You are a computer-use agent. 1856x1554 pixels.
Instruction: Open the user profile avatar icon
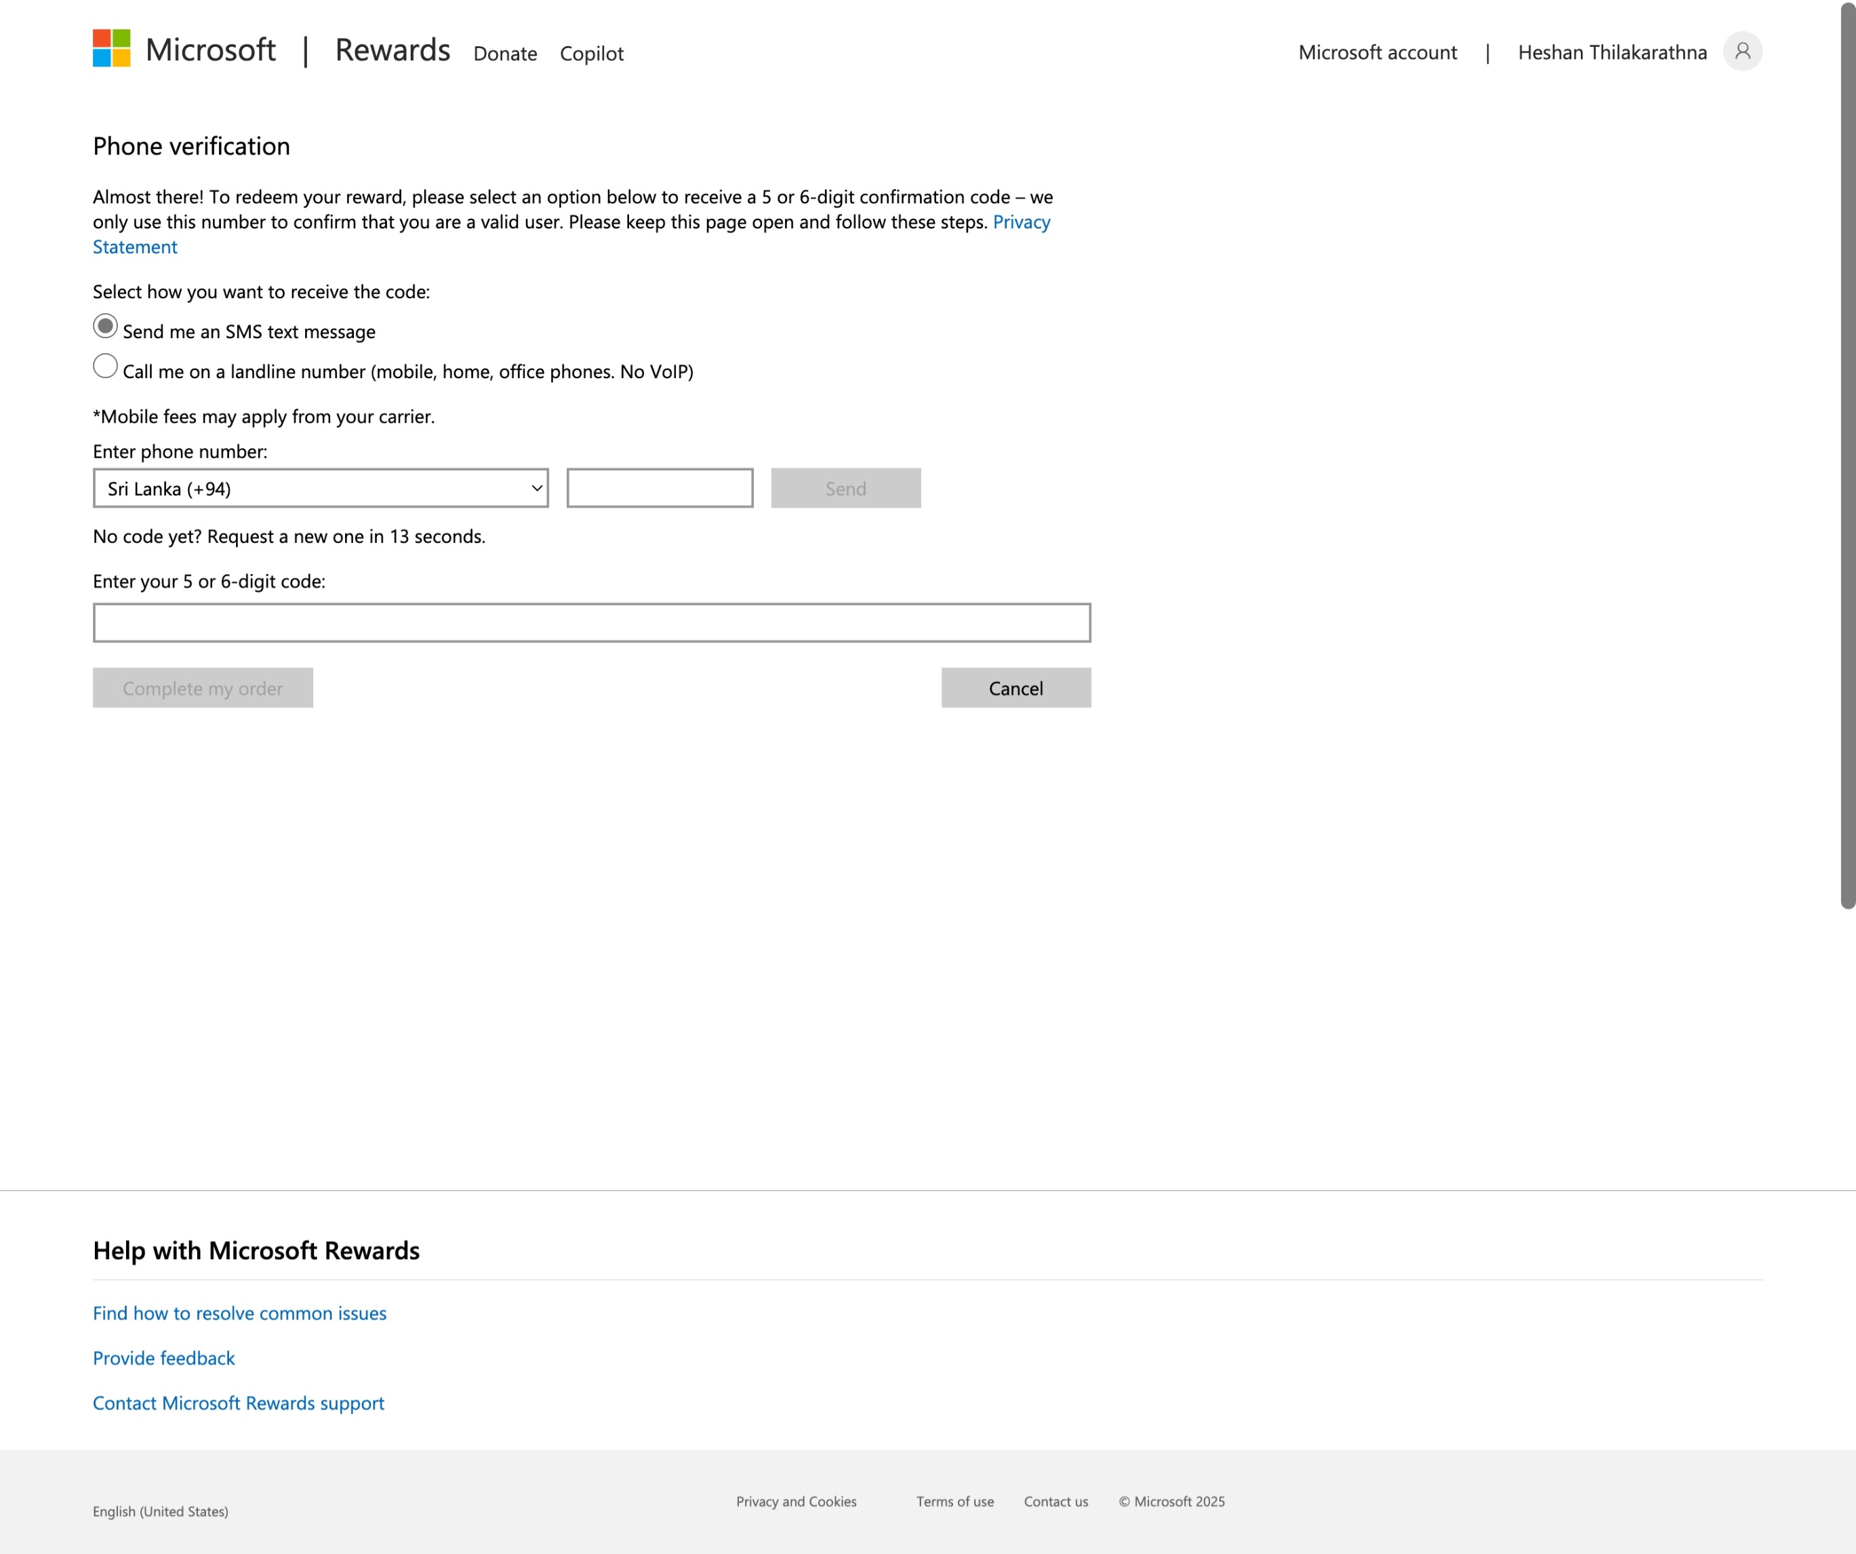click(1742, 52)
